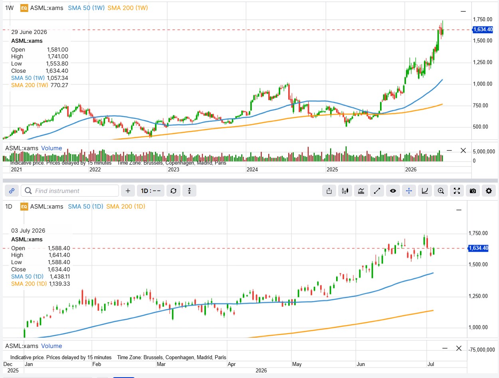Click the SMA 50 (1D) value 1,438.11
The width and height of the screenshot is (499, 378).
tap(60, 276)
